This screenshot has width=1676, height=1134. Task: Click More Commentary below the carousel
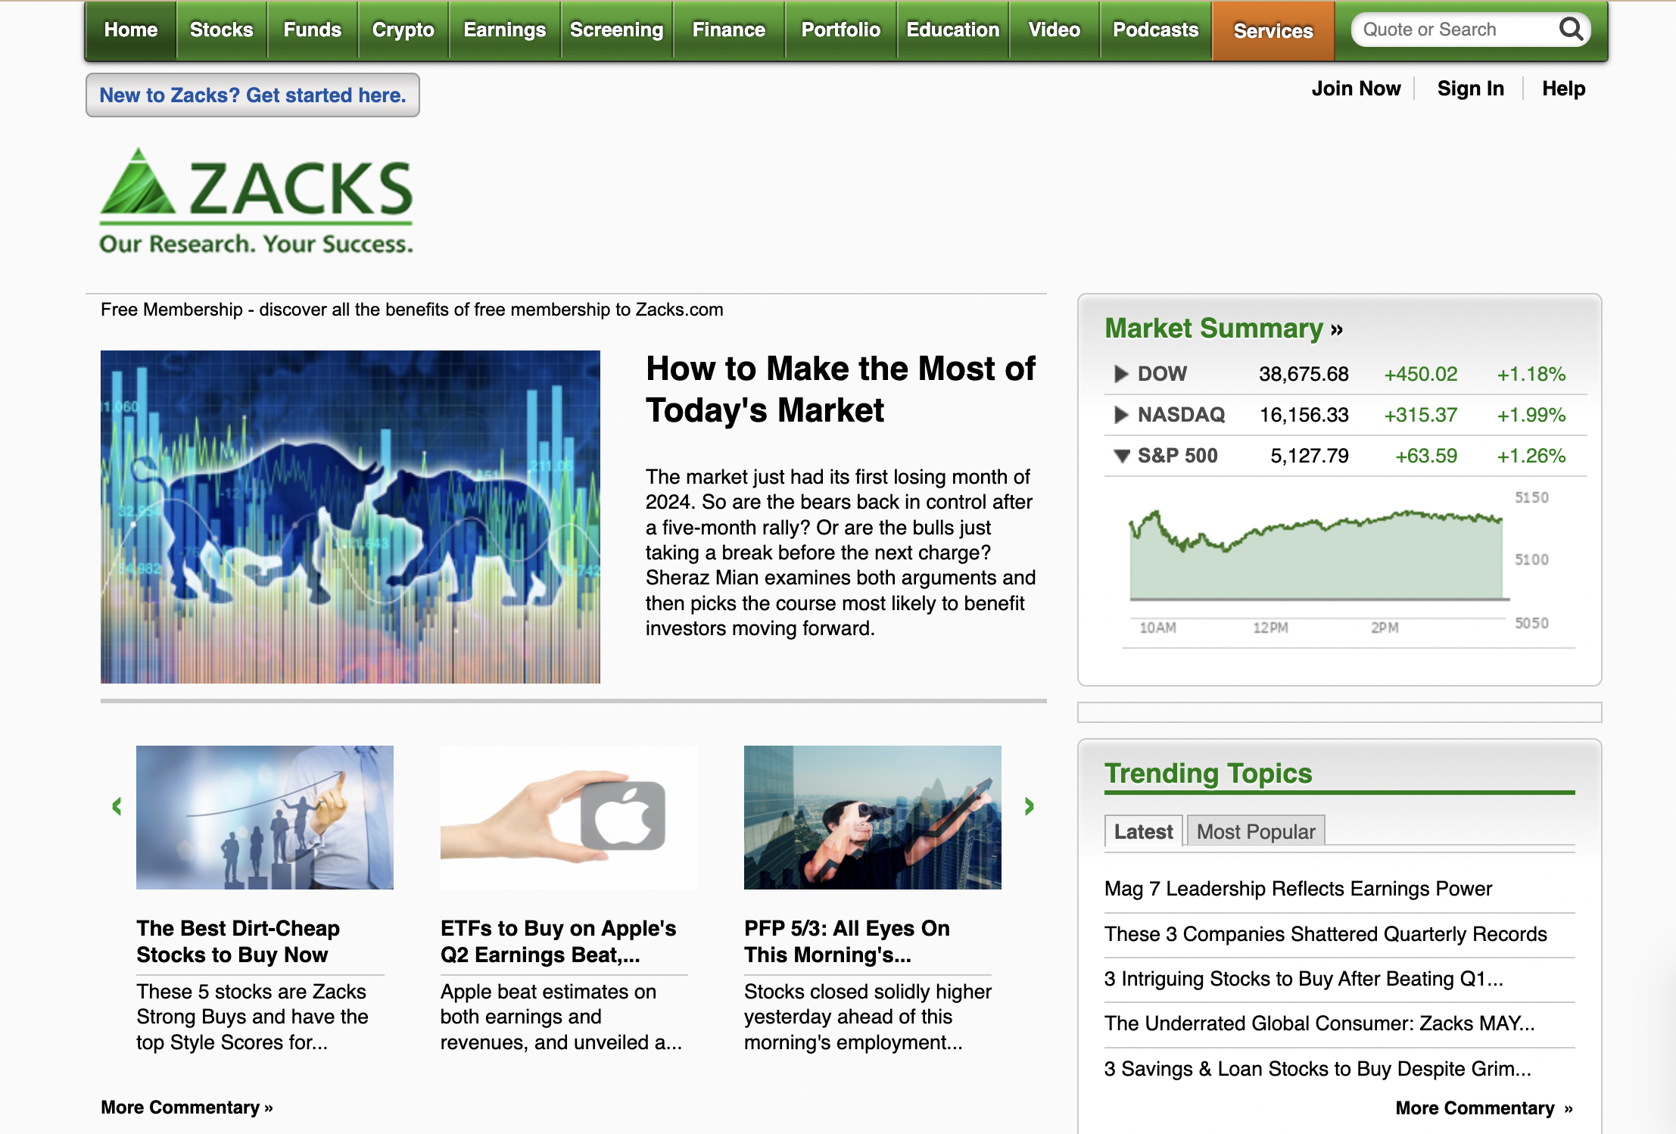click(187, 1108)
